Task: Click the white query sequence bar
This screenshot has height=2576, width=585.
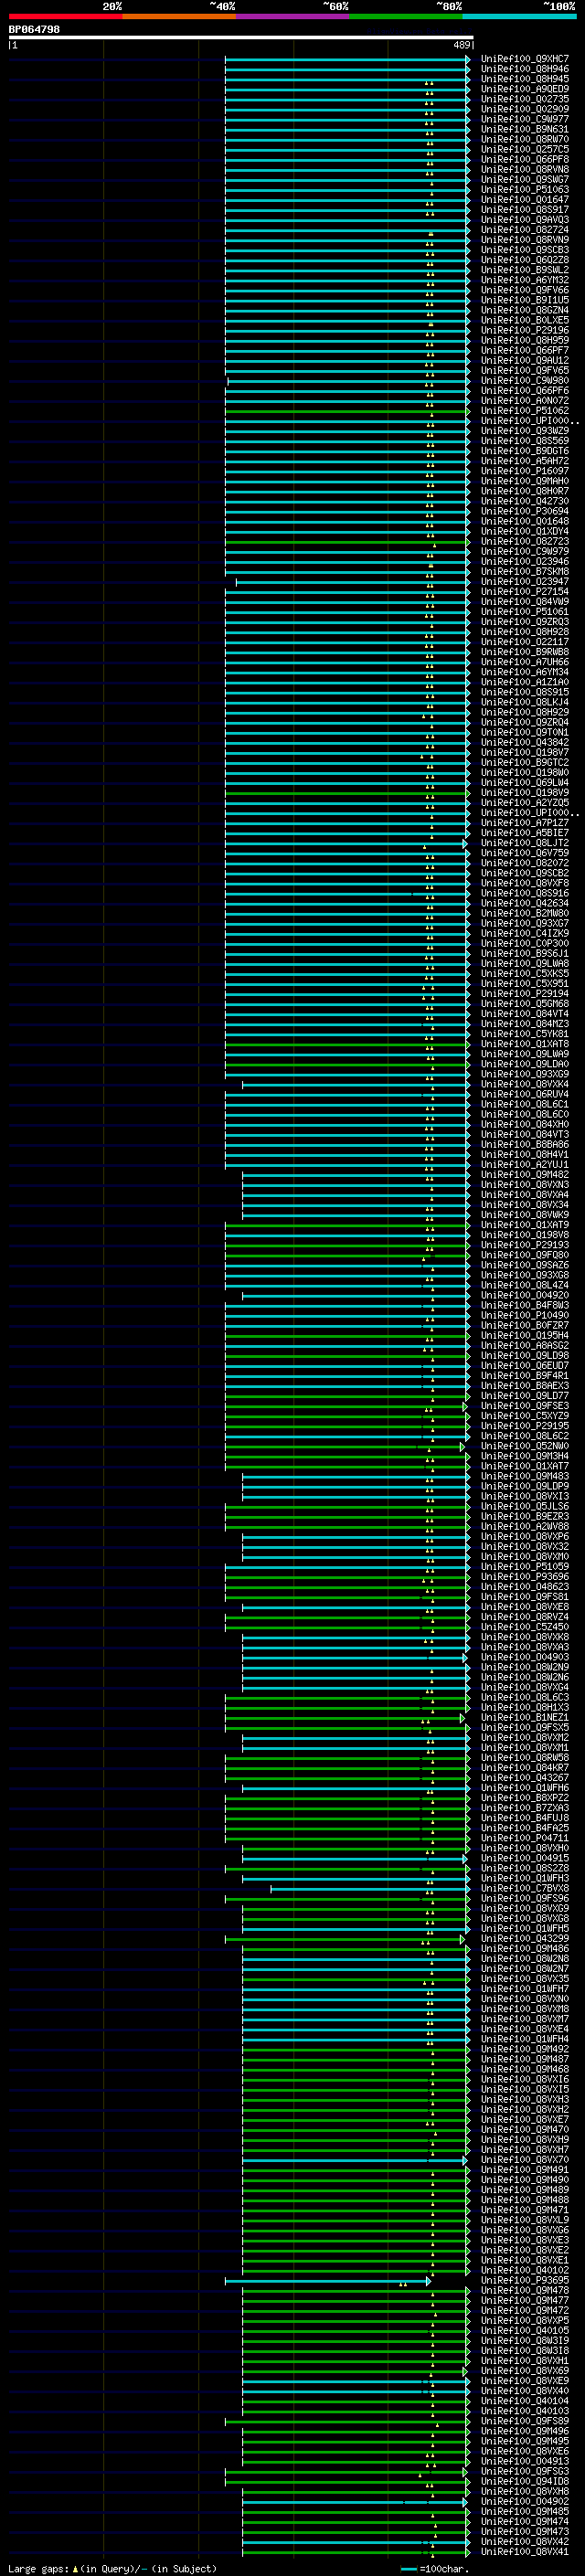Action: click(241, 37)
